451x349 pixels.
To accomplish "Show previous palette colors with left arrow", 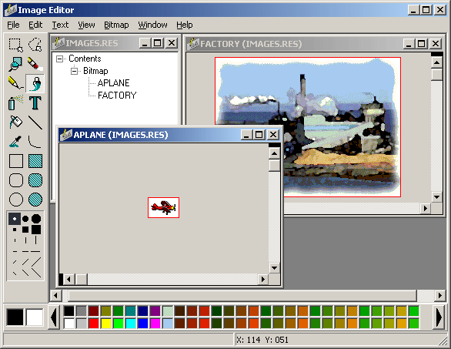I will tap(55, 317).
